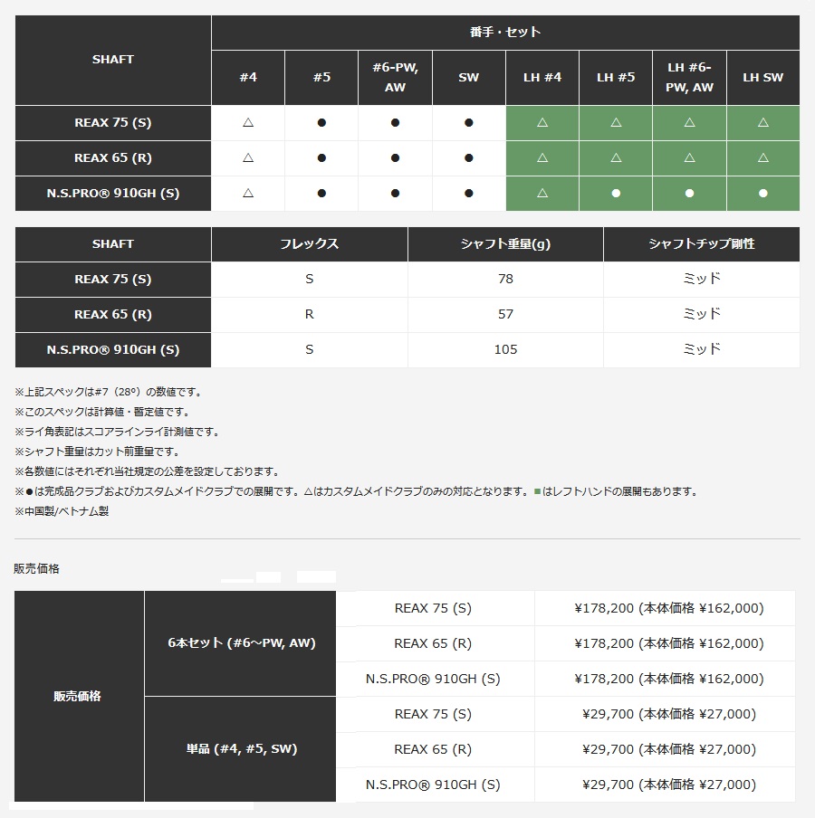Click the シャフト重量(g) column header
815x818 pixels.
pos(505,244)
